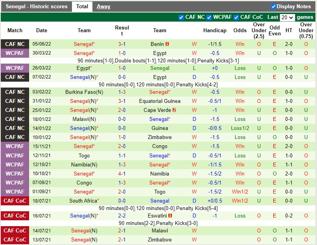Open Egypt team in the 30/03/22 row

click(160, 53)
